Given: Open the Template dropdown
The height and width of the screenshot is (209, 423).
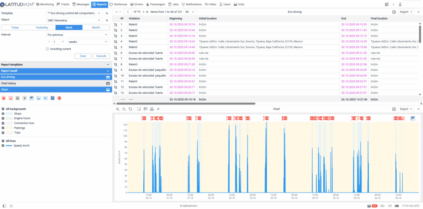Looking at the screenshot, I should pyautogui.click(x=74, y=13).
